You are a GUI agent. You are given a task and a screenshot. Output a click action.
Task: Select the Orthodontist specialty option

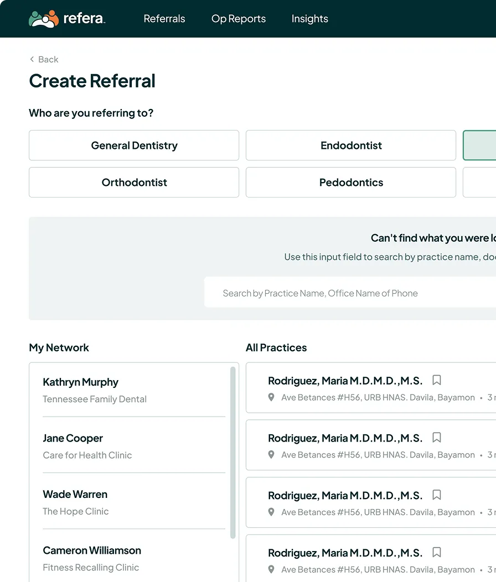134,182
